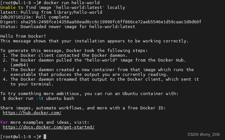Click the sha256 digest hash text
The image size is (225, 140).
click(x=111, y=22)
